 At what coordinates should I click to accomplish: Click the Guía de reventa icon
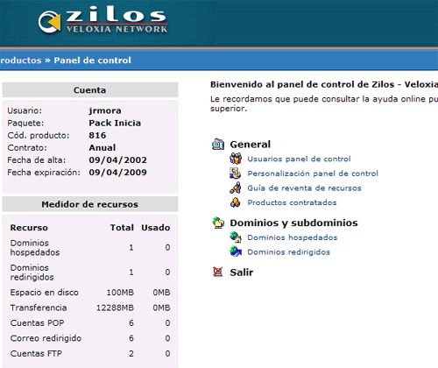pyautogui.click(x=236, y=188)
